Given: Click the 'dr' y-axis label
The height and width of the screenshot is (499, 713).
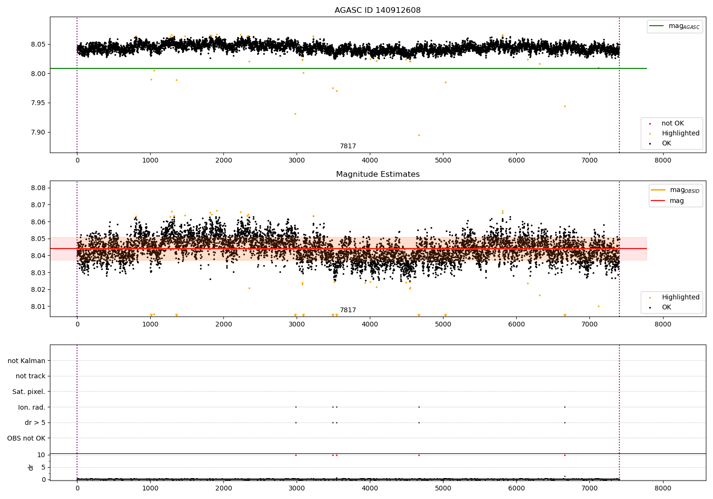Looking at the screenshot, I should tap(31, 467).
